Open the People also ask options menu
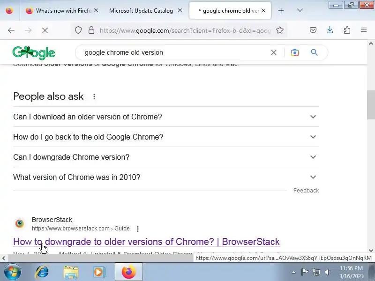This screenshot has height=281, width=375. (94, 96)
